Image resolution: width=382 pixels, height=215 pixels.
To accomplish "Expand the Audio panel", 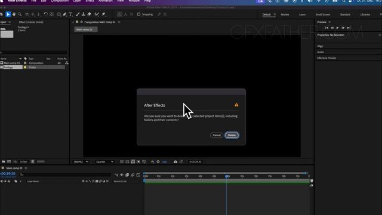I will click(321, 52).
